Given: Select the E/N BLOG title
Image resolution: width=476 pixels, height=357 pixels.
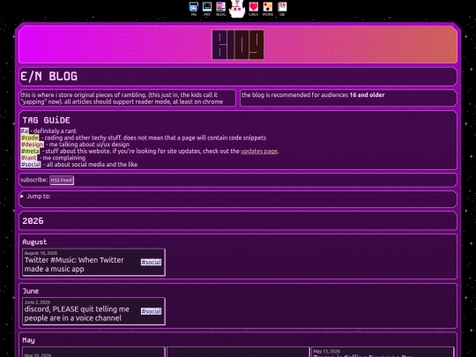Looking at the screenshot, I should coord(48,77).
